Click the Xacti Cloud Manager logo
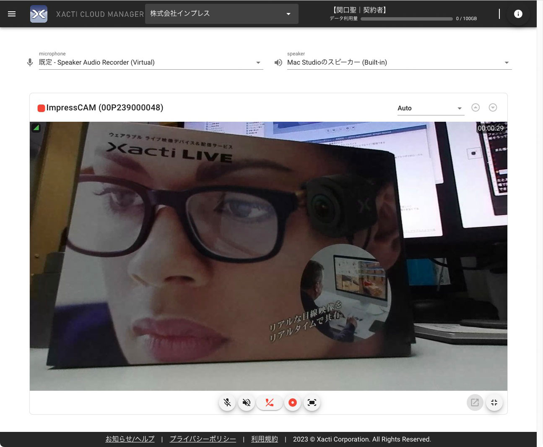The height and width of the screenshot is (447, 543). click(39, 14)
